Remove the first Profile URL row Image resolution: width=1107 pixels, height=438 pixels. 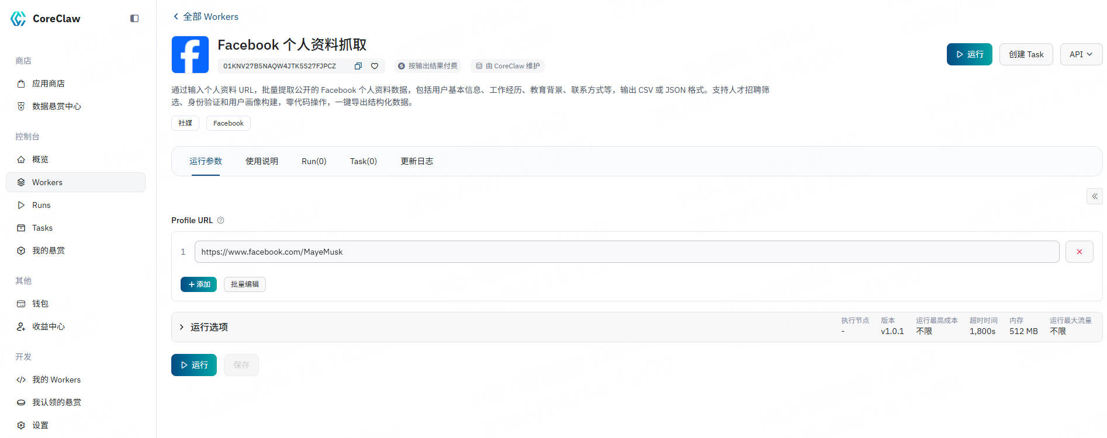1079,252
